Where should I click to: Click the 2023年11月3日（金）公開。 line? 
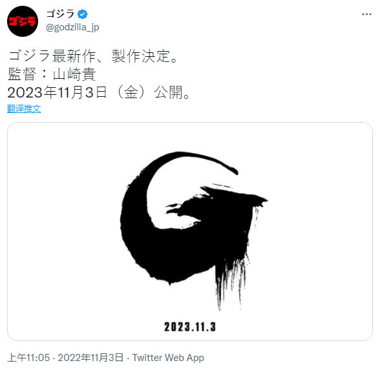click(x=99, y=92)
